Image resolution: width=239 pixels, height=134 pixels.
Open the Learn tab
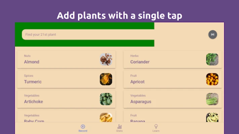pos(156,128)
